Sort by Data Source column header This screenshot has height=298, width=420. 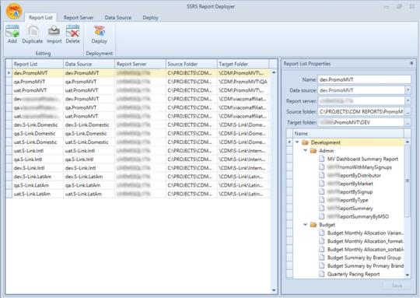click(x=89, y=64)
